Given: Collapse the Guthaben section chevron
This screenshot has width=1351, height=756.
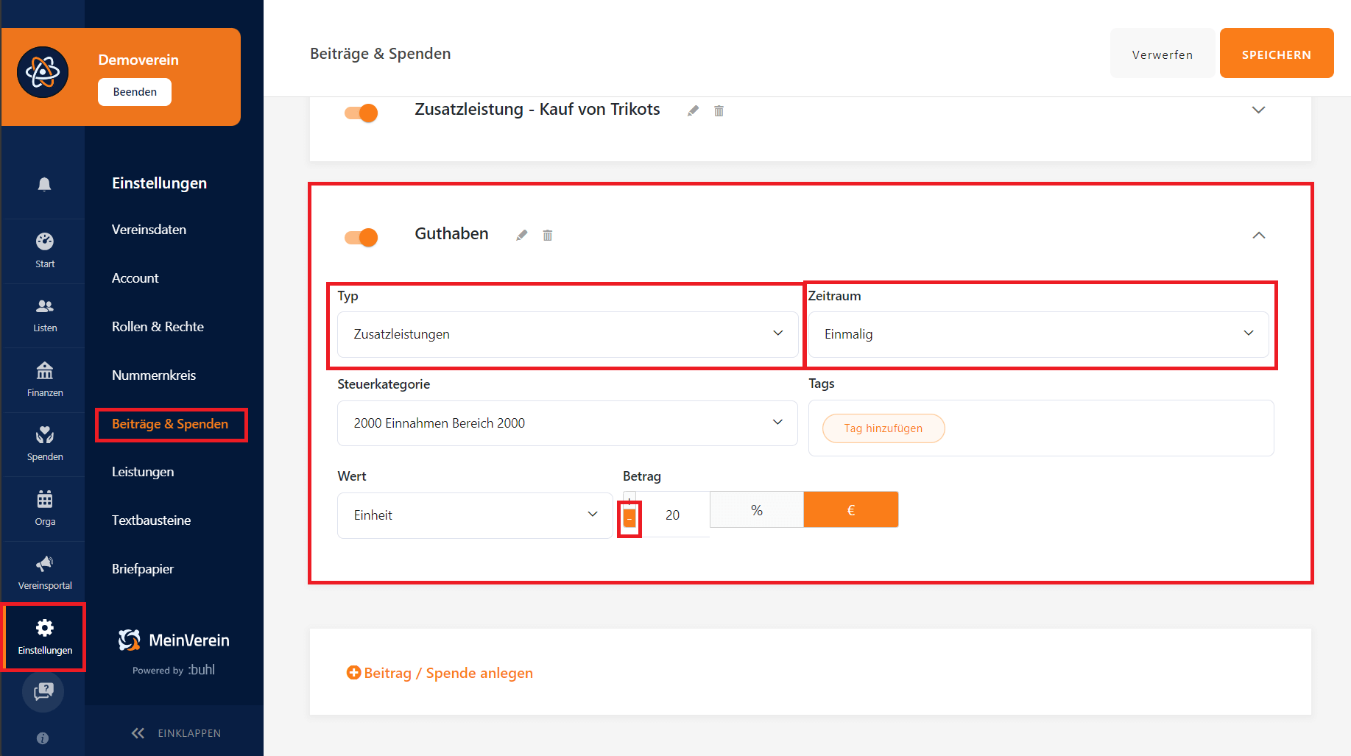Looking at the screenshot, I should tap(1258, 235).
